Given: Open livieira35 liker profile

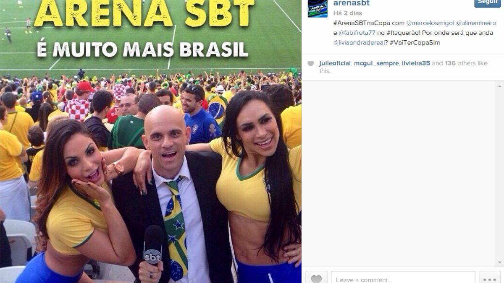Looking at the screenshot, I should click(x=416, y=63).
